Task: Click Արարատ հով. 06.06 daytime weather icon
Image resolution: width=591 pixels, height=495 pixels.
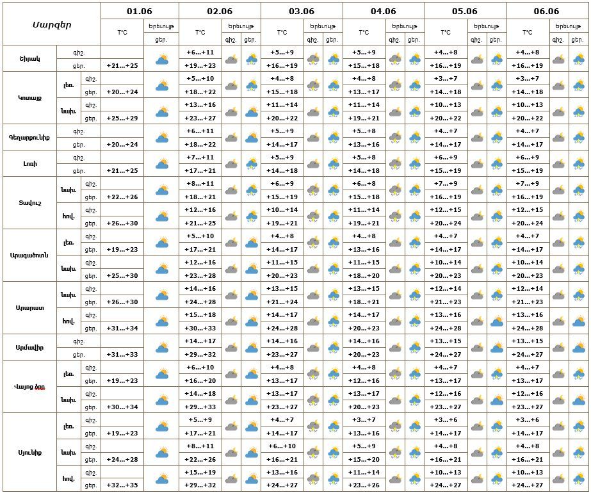Action: point(579,321)
